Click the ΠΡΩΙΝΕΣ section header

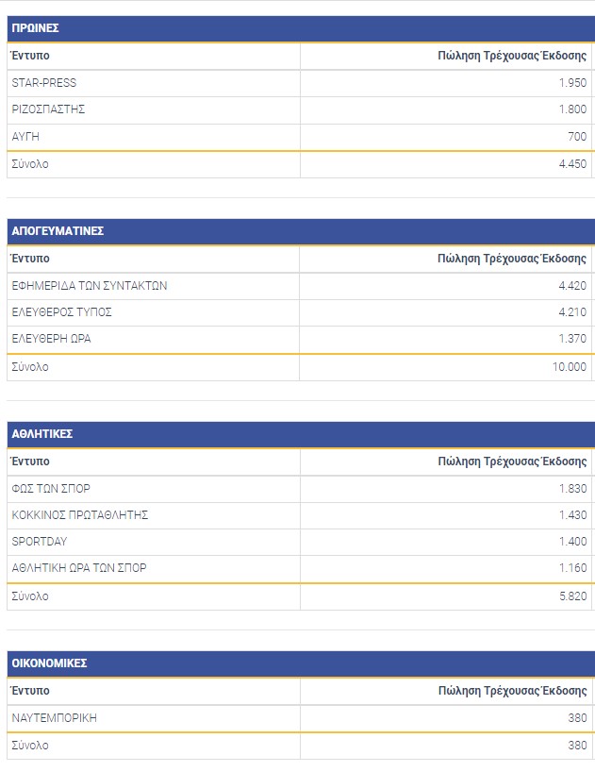[x=36, y=29]
